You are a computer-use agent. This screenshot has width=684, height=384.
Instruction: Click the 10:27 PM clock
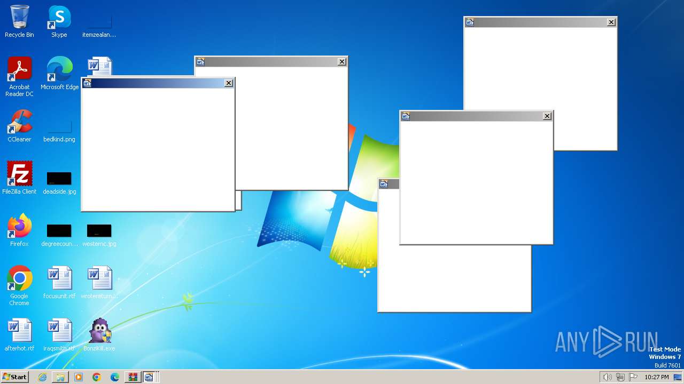point(657,377)
